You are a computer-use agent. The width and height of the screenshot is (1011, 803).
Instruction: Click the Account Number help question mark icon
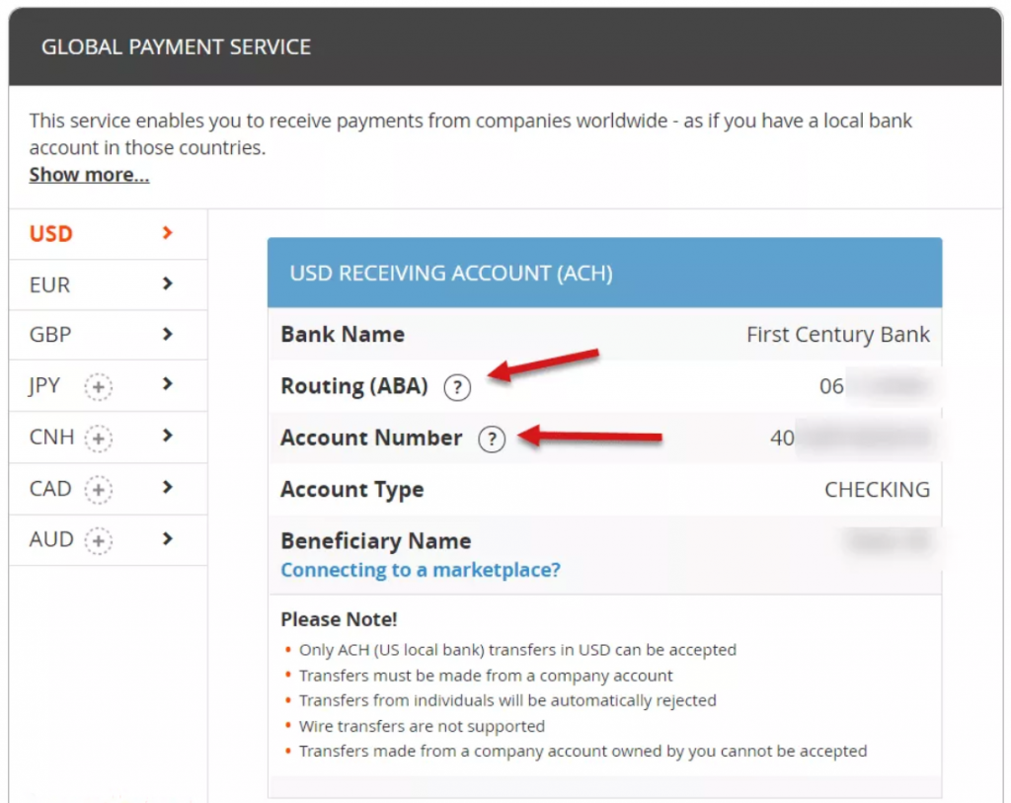pos(492,440)
